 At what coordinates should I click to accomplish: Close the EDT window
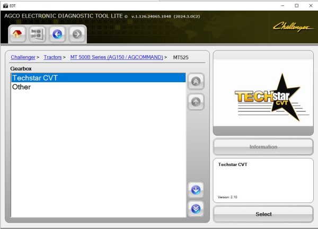point(311,6)
